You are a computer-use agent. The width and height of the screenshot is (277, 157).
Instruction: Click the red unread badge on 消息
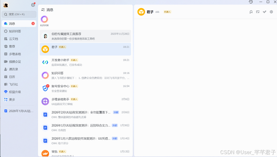point(33,23)
